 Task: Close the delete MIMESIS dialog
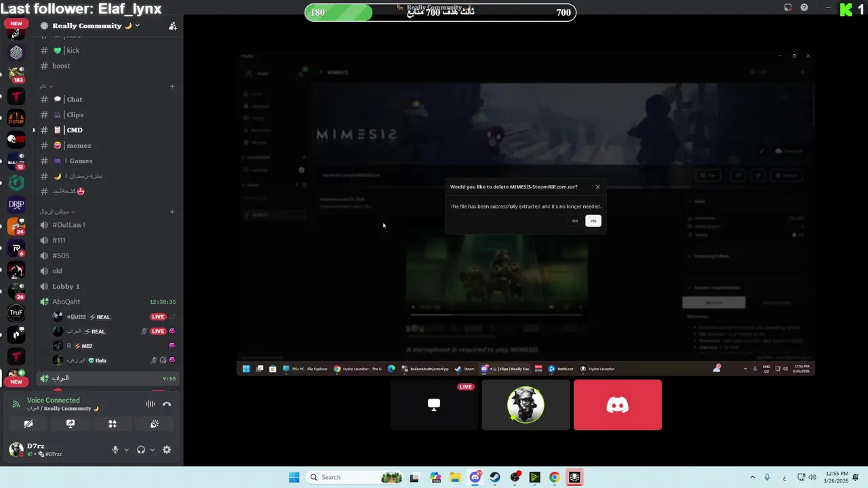597,186
